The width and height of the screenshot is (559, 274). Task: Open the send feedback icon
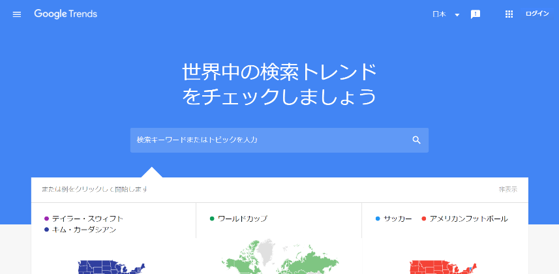(476, 14)
